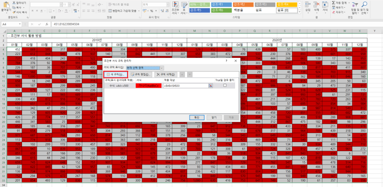Click the range selector icon beside =$A$4:$X$33
Screen dimensions: 383x187
(210, 86)
